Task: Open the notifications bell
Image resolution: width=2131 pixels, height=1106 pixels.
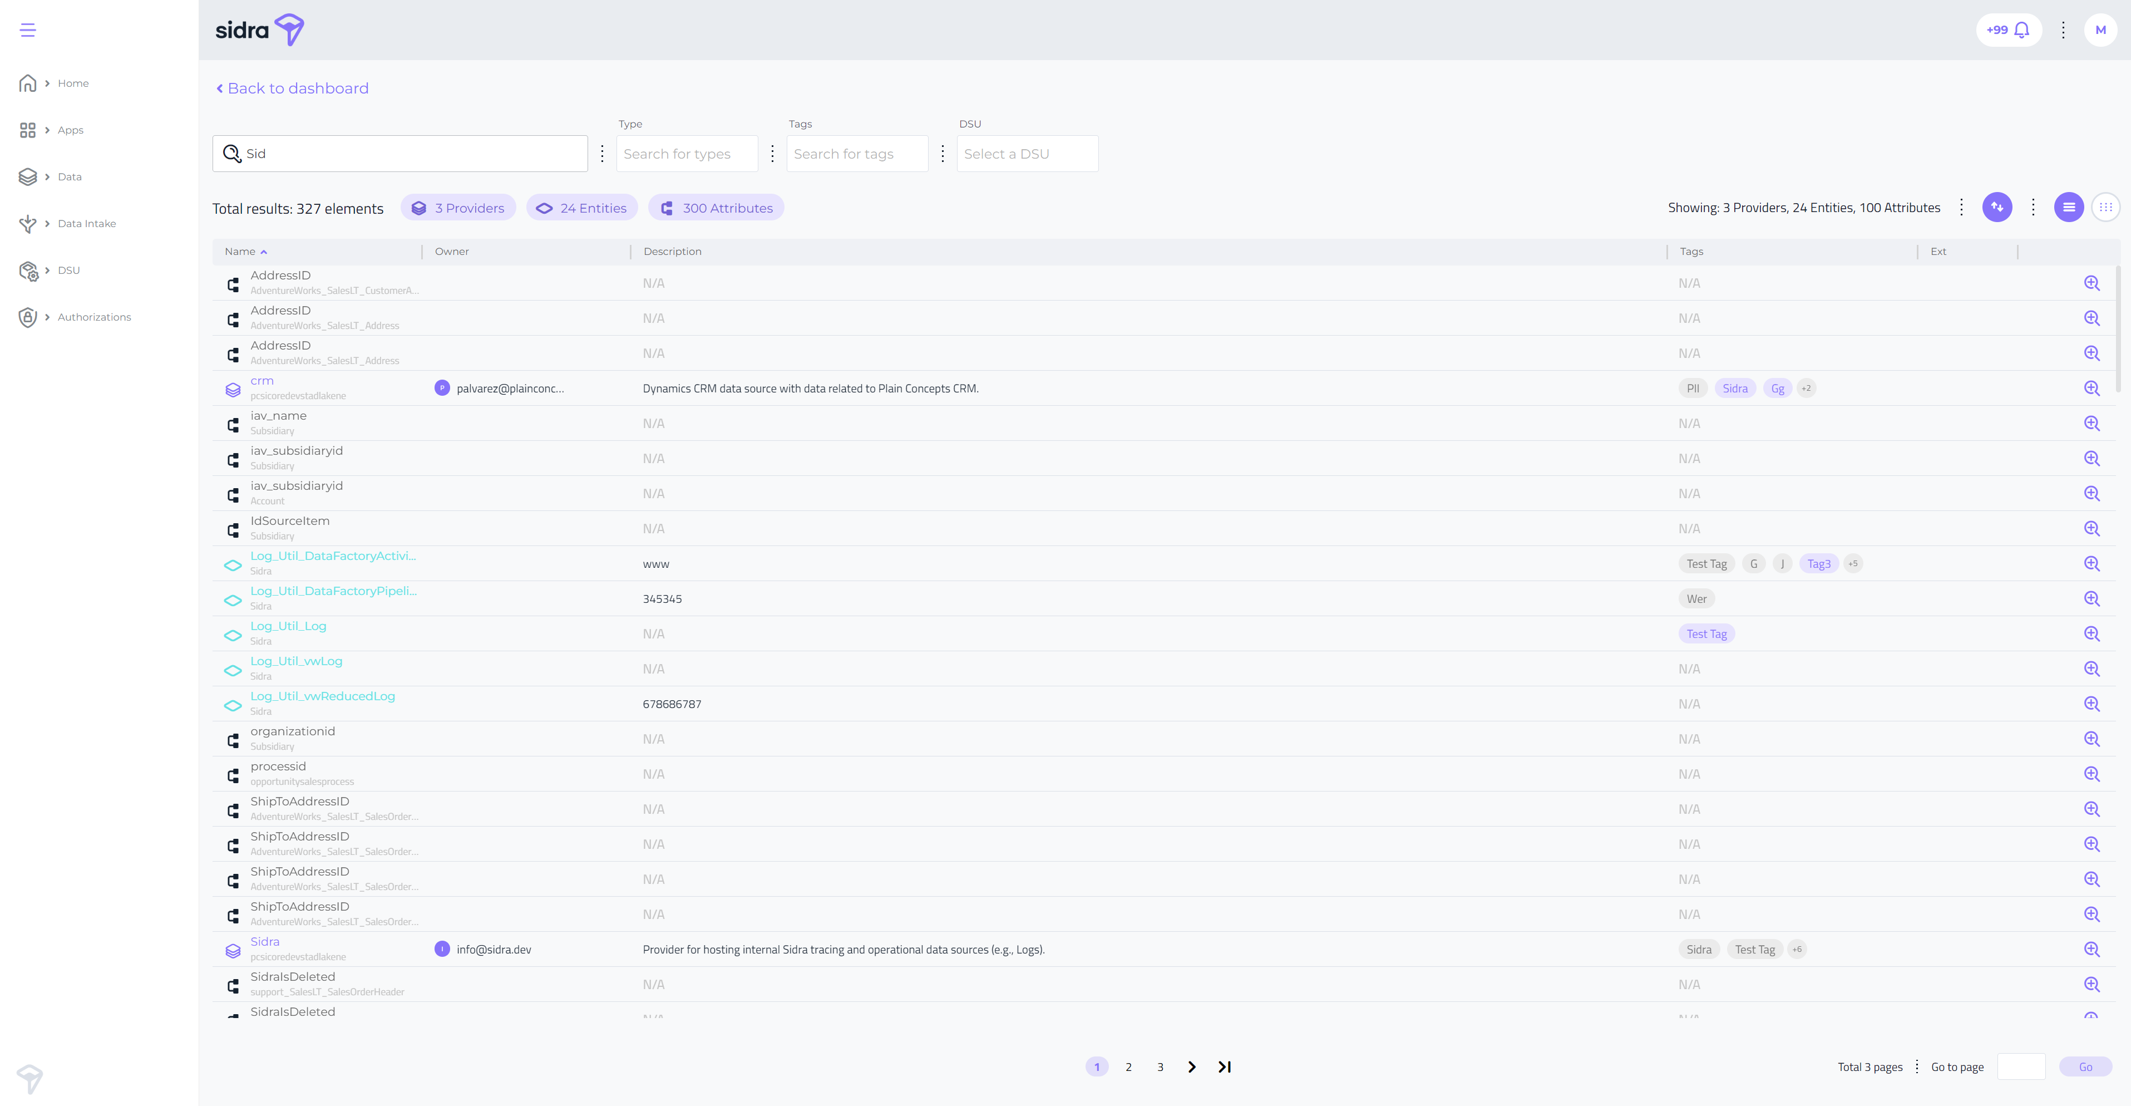Action: pyautogui.click(x=2021, y=30)
